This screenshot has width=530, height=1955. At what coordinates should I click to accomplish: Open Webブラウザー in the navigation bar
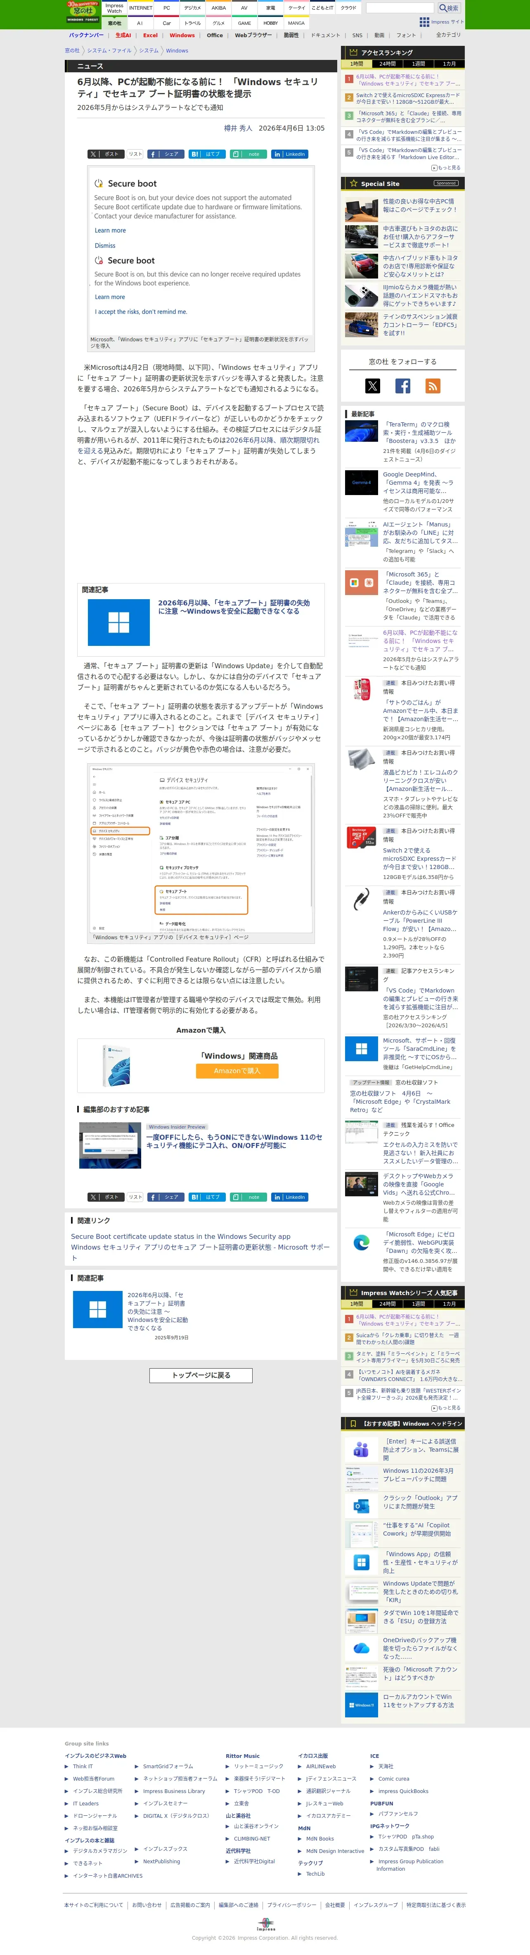253,35
